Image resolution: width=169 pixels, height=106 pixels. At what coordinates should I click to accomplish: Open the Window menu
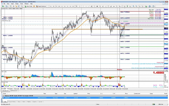(x=26, y=4)
